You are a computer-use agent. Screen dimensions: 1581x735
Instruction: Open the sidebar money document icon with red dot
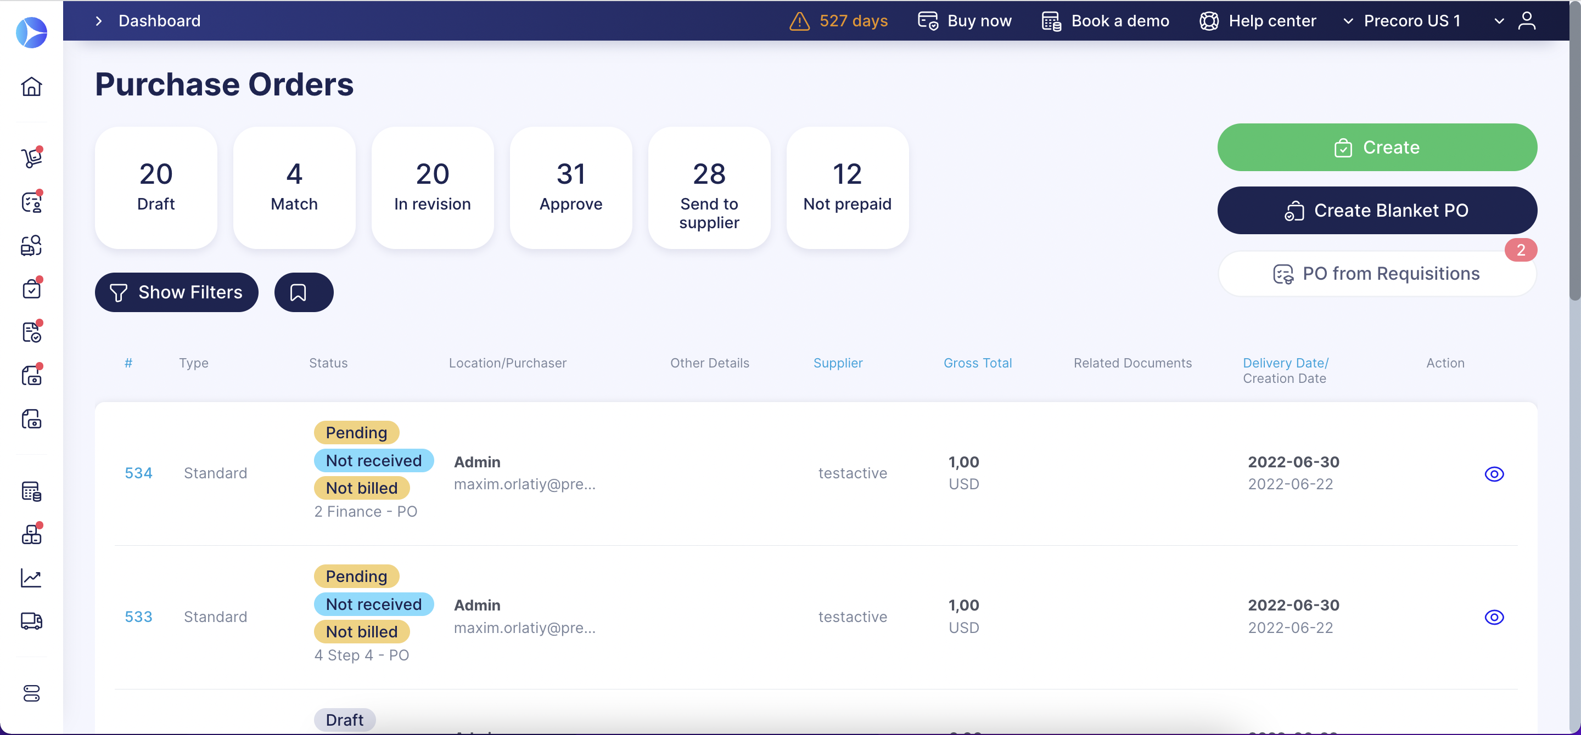pos(31,375)
